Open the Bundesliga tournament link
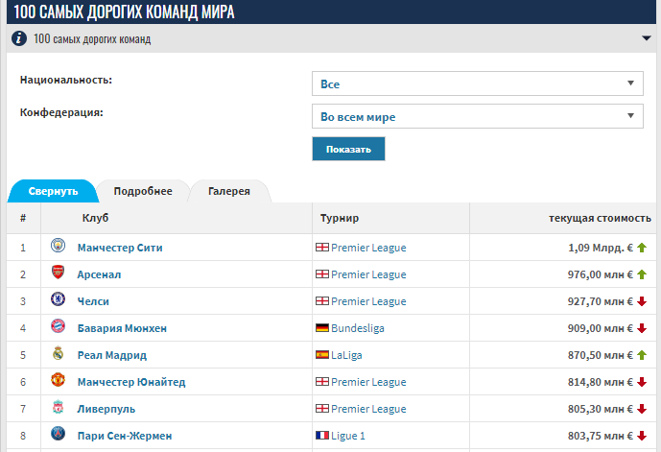Screen dimensions: 661x452 (x=358, y=328)
